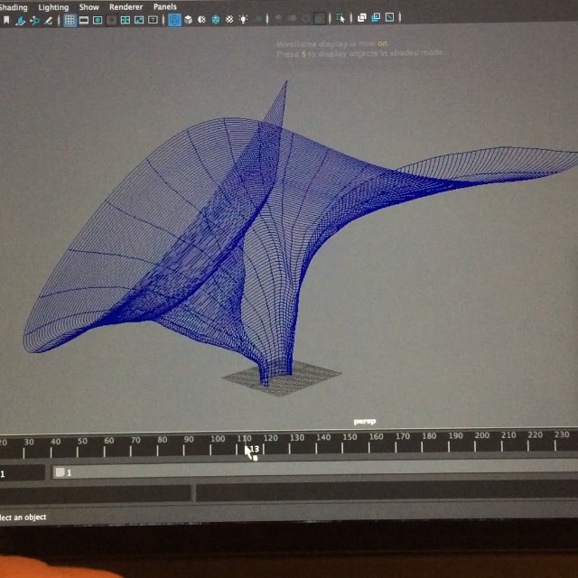Click the isolate select icon
This screenshot has width=578, height=578.
340,18
